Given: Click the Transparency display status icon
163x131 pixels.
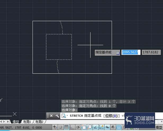Looking at the screenshot, I should point(119,127).
